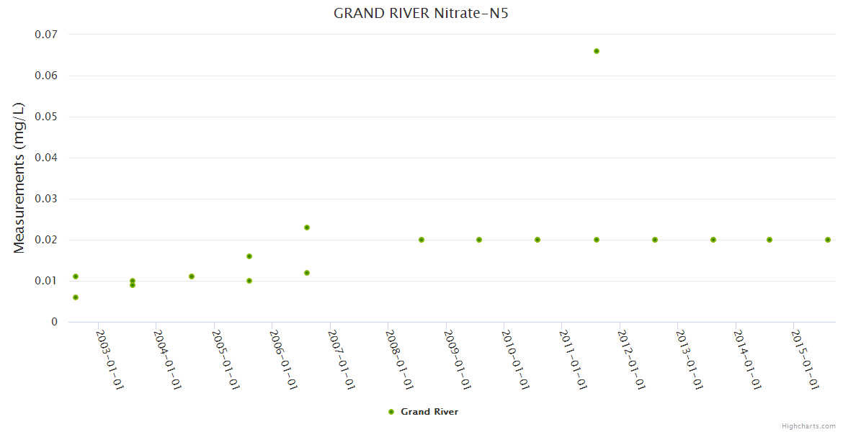Screen dimensions: 843x432
Task: Click the 0.016 data point in 2005
Action: (x=249, y=256)
